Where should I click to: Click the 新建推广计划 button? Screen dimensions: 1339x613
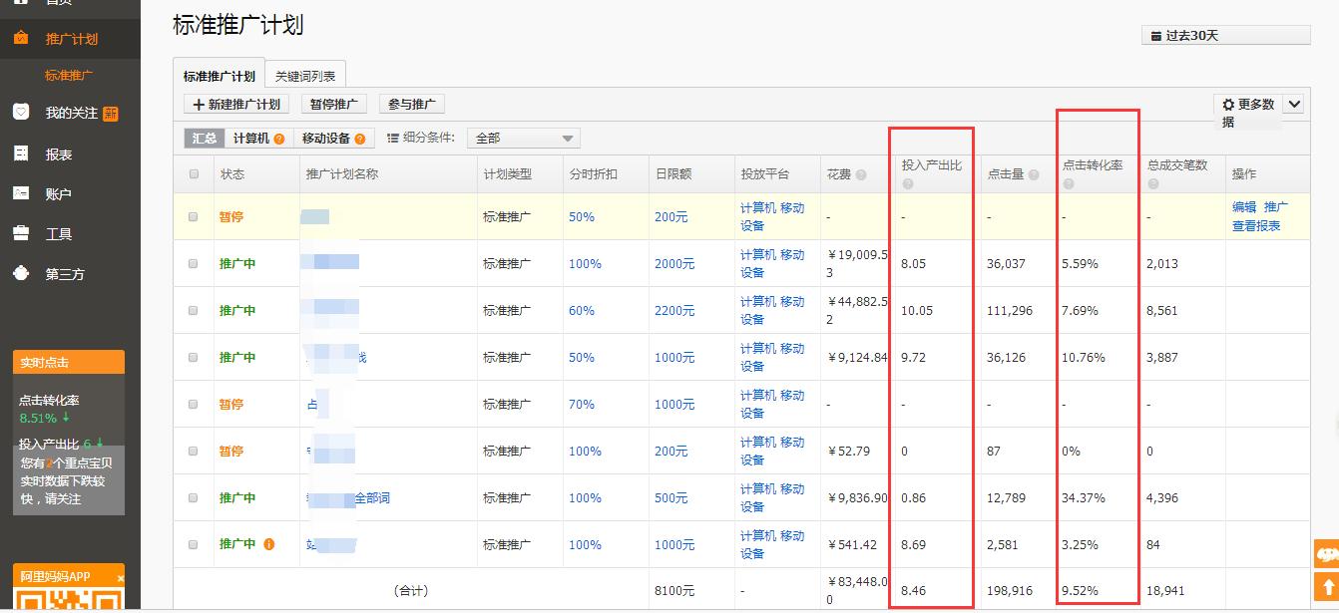point(234,104)
